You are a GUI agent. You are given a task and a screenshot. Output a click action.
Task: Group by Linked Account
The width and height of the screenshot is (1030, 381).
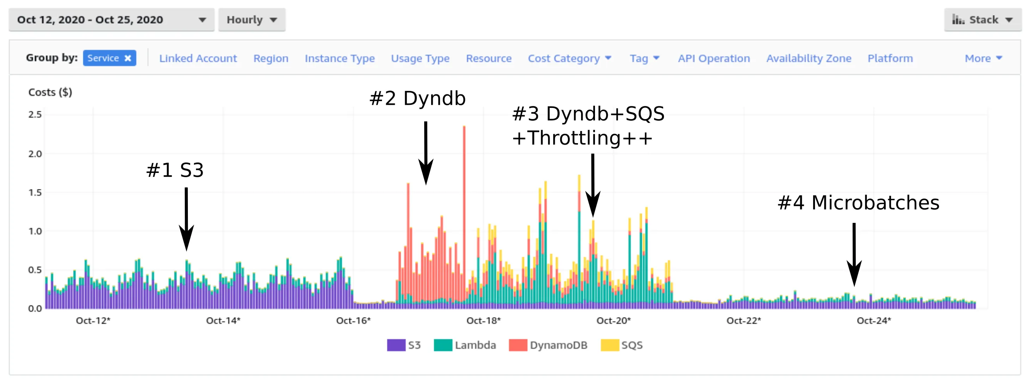[x=198, y=58]
